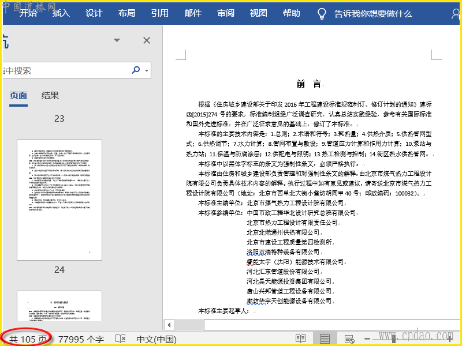
Task: Click the 77995 个字 word count
Action: (x=81, y=339)
